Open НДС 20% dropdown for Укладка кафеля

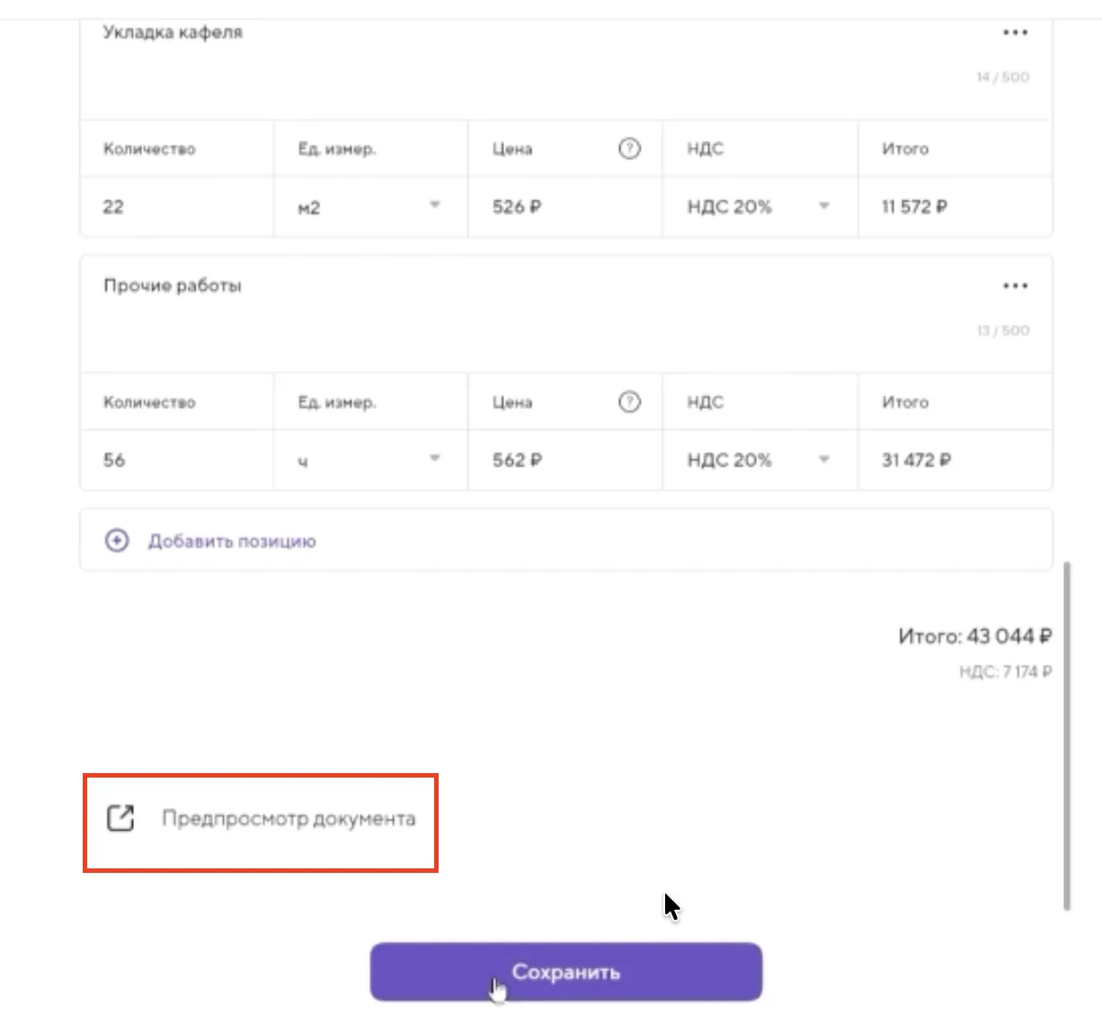(x=823, y=206)
